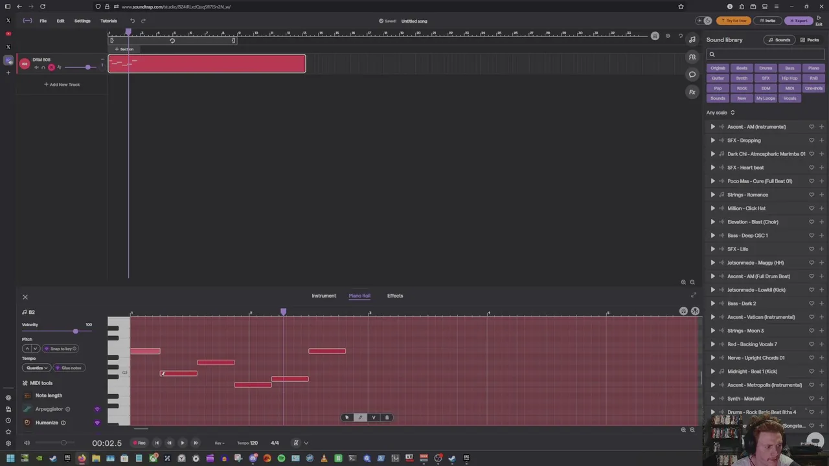829x466 pixels.
Task: Open the sound library music-note panel icon
Action: [692, 40]
